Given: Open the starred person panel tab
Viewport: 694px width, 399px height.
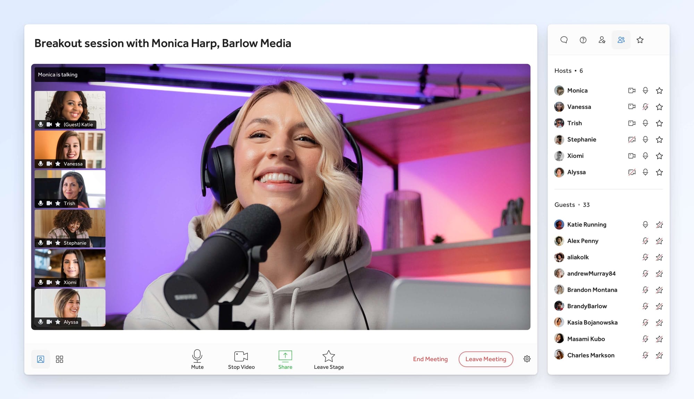Looking at the screenshot, I should [602, 40].
